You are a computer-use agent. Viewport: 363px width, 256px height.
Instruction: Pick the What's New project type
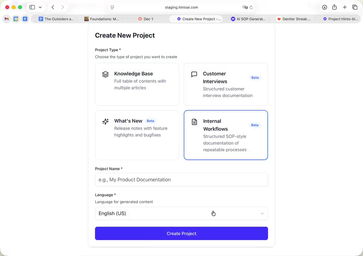pos(137,135)
